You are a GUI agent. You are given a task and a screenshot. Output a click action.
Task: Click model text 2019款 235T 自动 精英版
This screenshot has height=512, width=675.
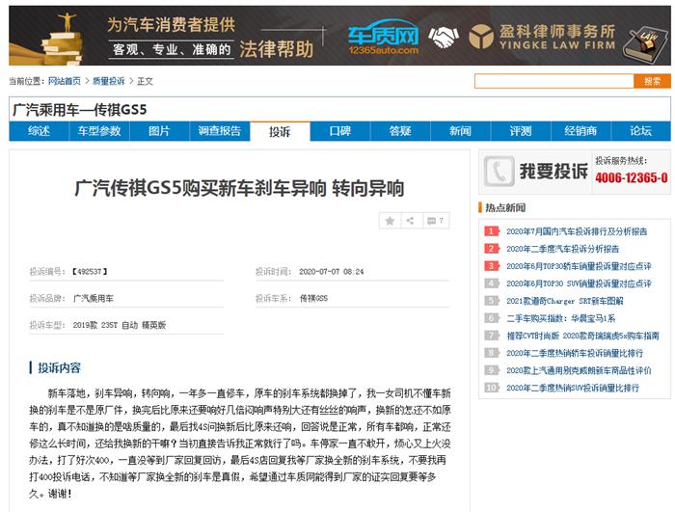click(120, 325)
